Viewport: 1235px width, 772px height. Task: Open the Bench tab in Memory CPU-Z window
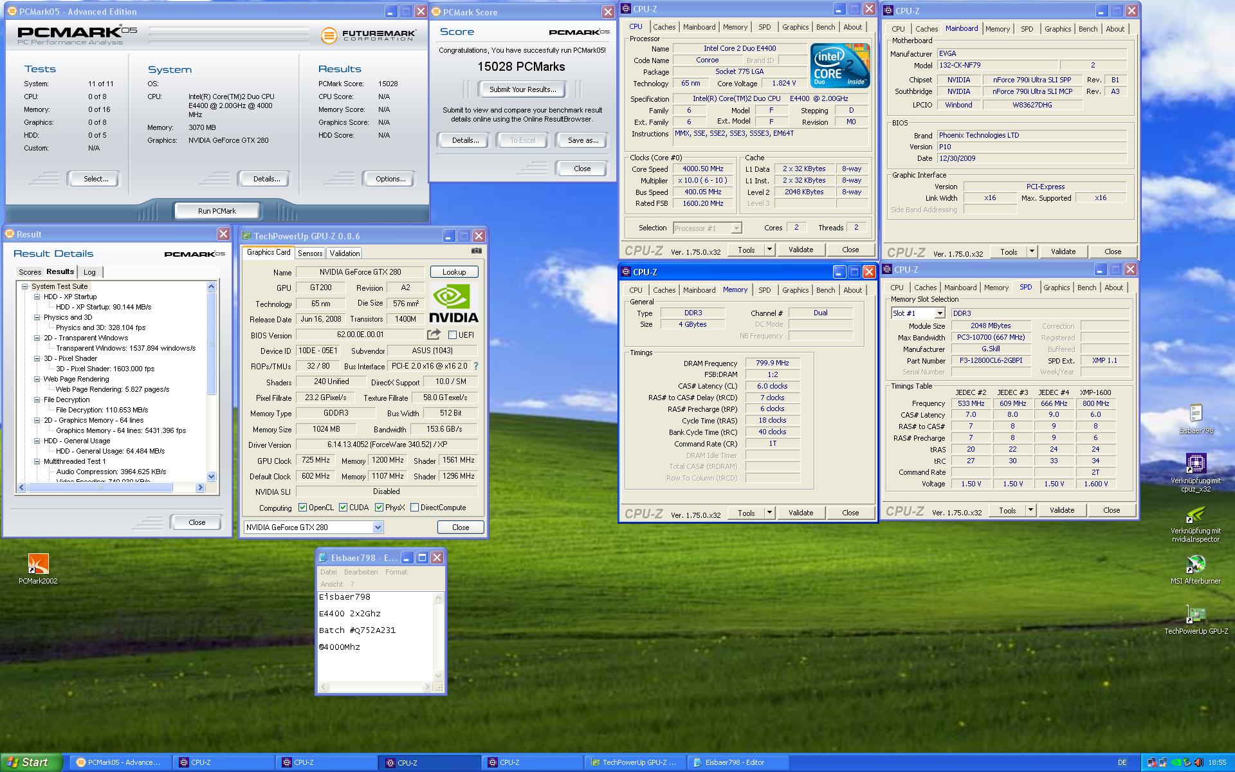click(x=825, y=290)
